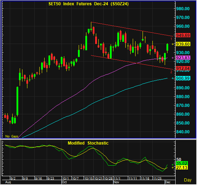The image size is (197, 185).
Task: Click the trendline marker numbered 1
Action: 171,39
